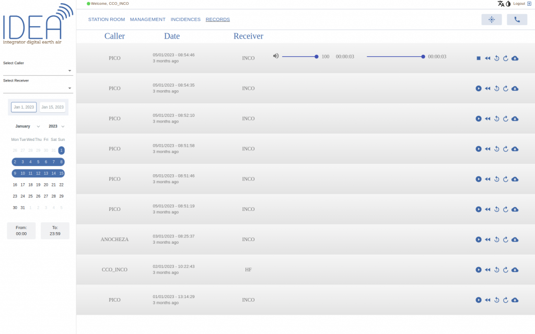The image size is (535, 334).
Task: Click the phone call button
Action: click(x=517, y=20)
